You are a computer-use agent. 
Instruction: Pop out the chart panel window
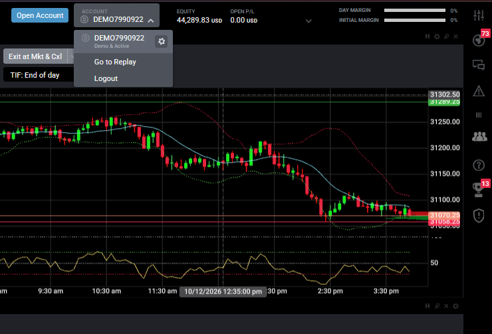pyautogui.click(x=446, y=37)
